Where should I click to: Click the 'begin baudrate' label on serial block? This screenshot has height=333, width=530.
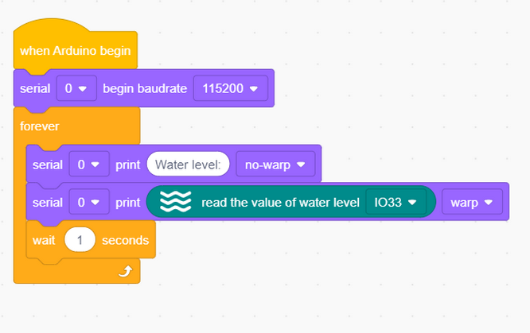[145, 88]
